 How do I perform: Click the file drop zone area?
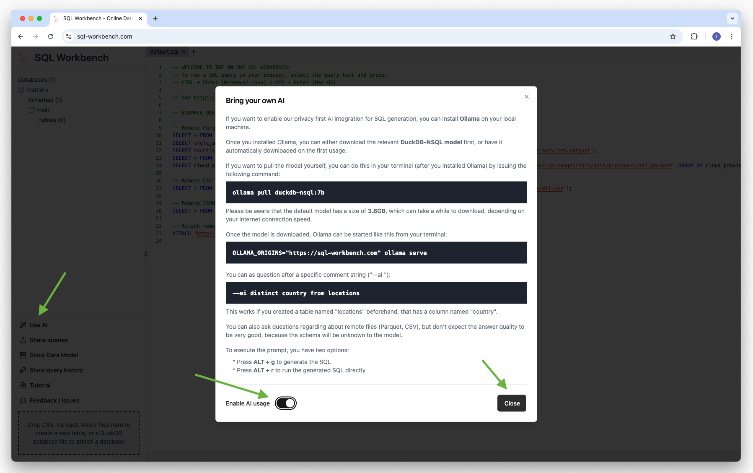[x=79, y=433]
